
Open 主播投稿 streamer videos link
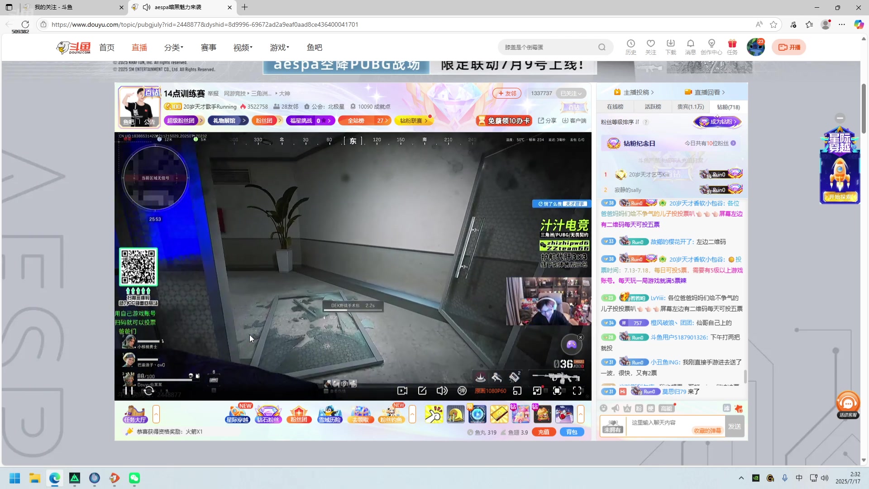pyautogui.click(x=634, y=92)
